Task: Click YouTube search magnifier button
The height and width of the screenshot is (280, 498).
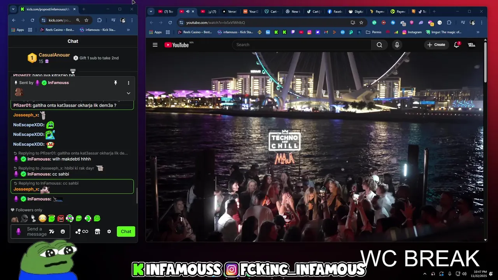Action: [x=379, y=45]
